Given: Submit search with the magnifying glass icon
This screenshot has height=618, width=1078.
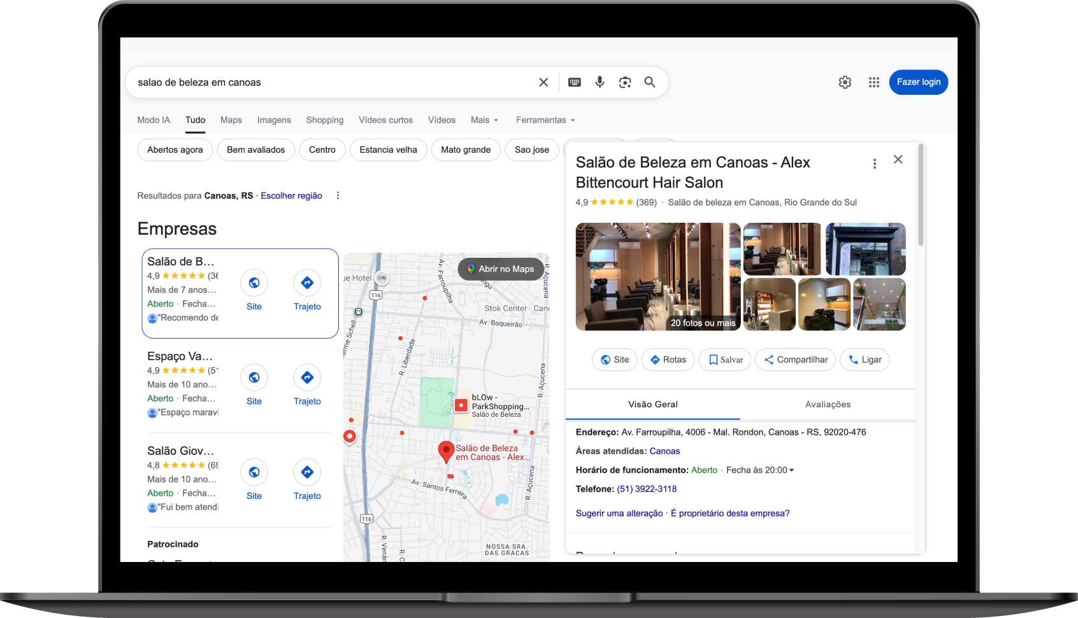Looking at the screenshot, I should [x=650, y=82].
